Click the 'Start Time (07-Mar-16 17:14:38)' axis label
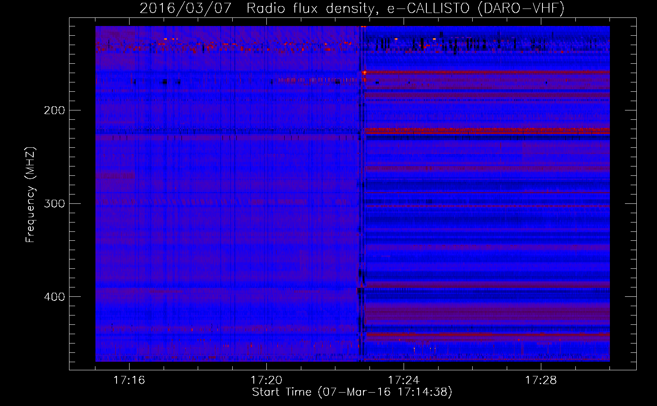Viewport: 657px width, 406px height. pyautogui.click(x=352, y=392)
